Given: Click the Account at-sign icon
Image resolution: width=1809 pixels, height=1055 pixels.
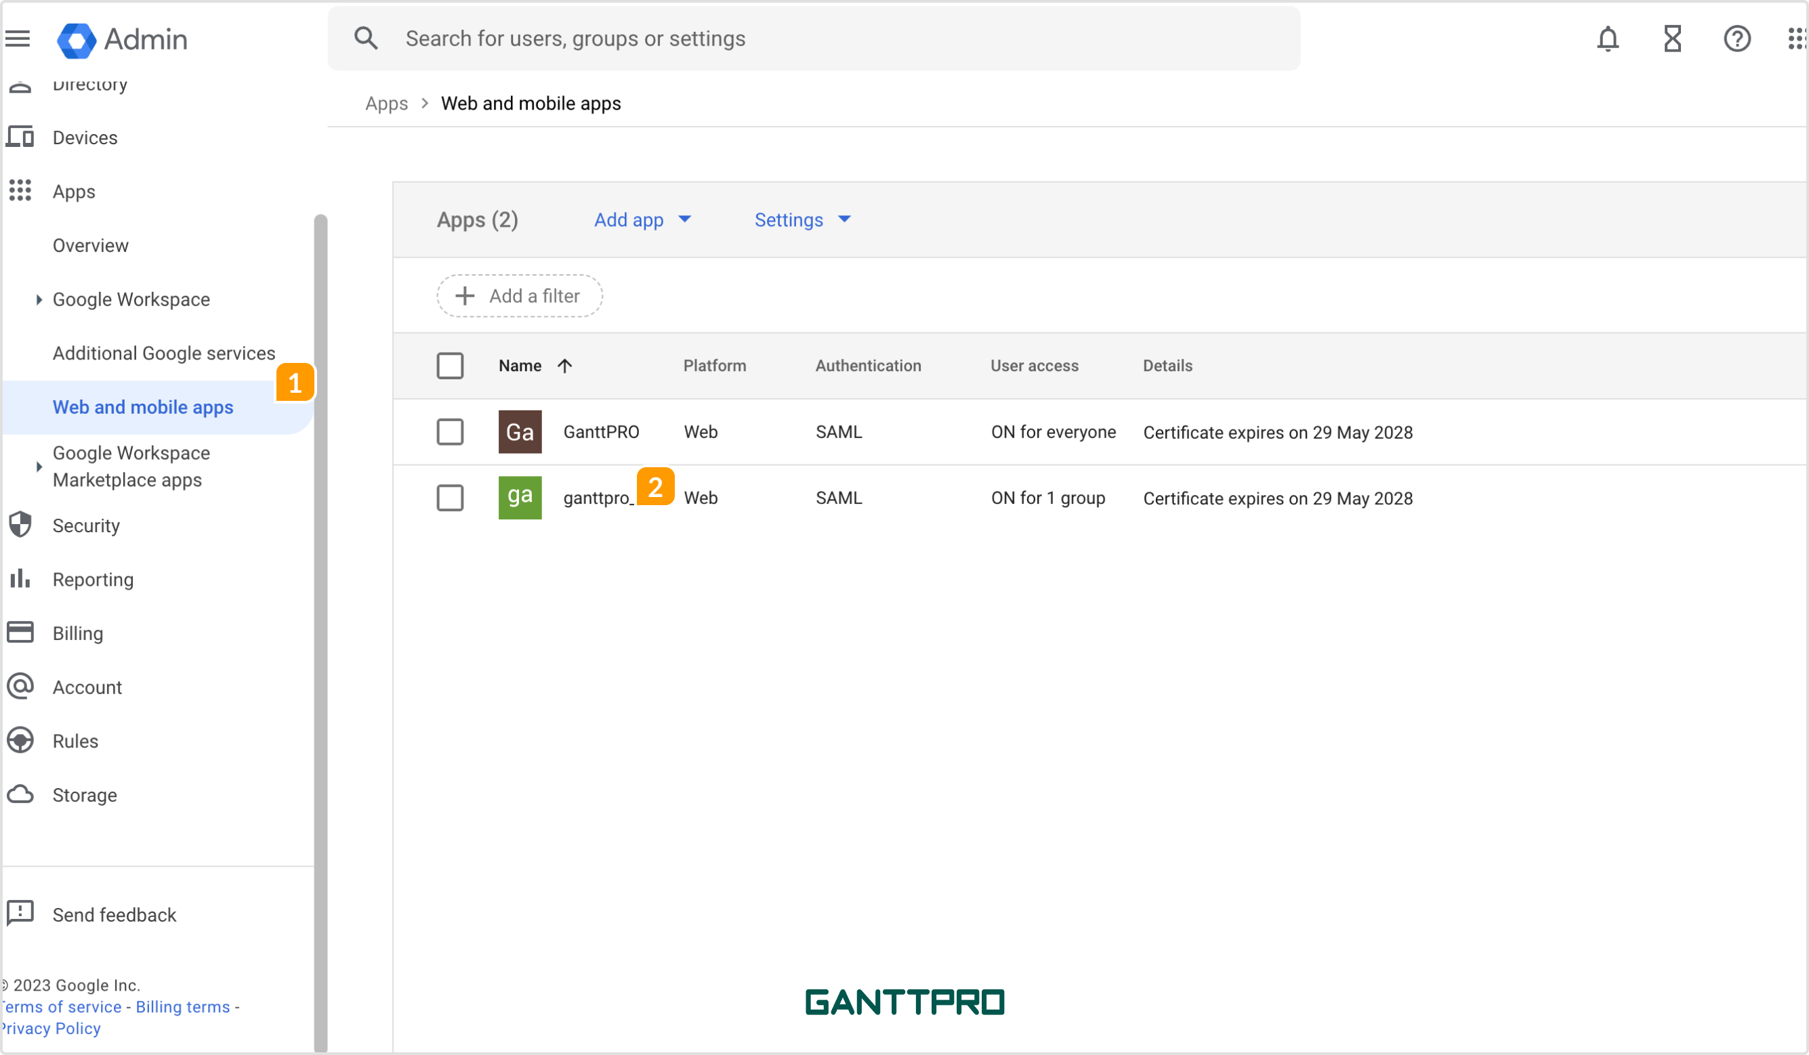Looking at the screenshot, I should (20, 686).
